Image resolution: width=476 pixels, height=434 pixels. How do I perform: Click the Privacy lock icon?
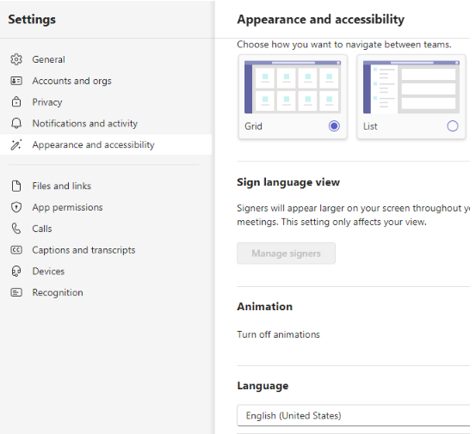pyautogui.click(x=16, y=101)
